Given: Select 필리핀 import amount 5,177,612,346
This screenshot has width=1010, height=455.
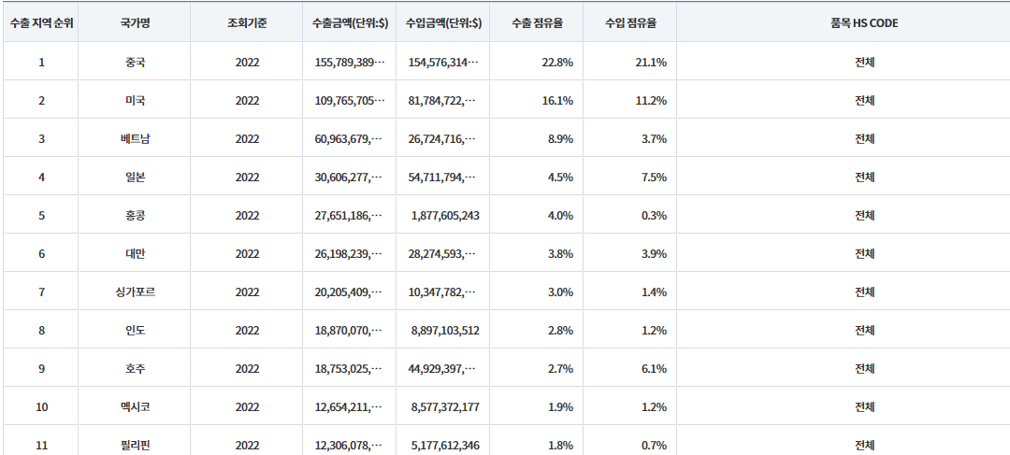Looking at the screenshot, I should [x=445, y=446].
